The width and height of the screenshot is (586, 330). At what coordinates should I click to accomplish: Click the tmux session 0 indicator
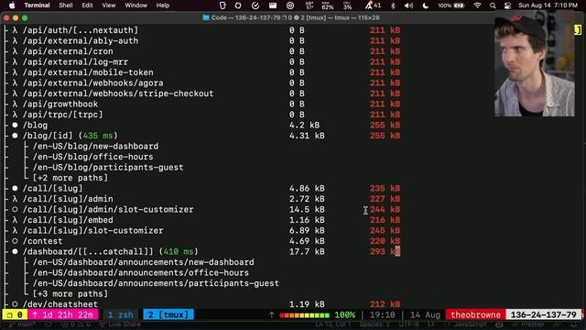click(15, 314)
